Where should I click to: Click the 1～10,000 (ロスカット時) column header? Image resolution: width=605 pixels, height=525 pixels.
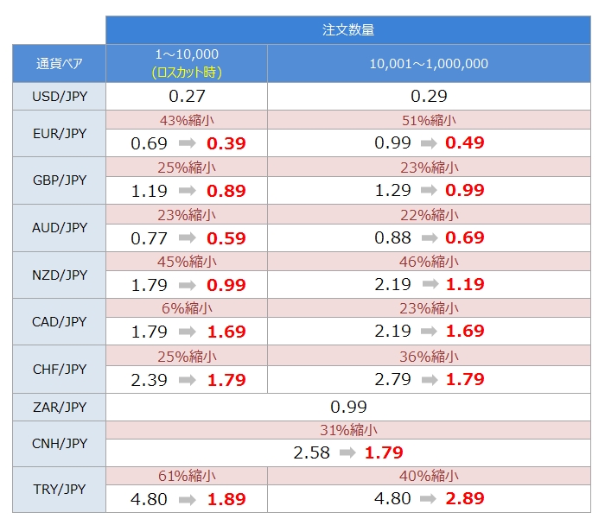[x=186, y=64]
